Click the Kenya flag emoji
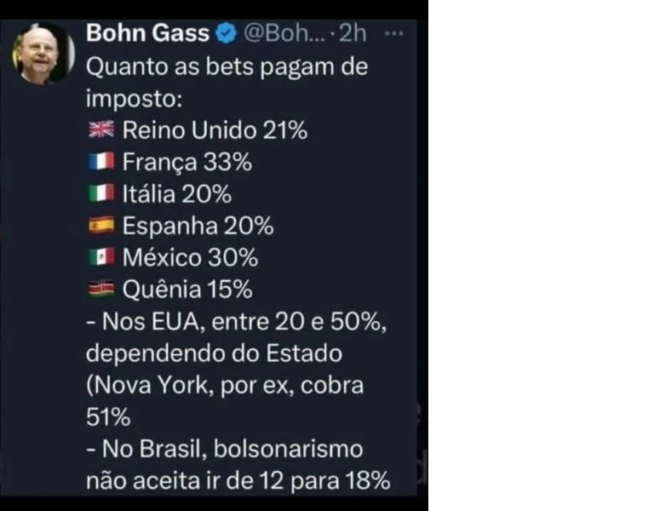Viewport: 654px width, 511px height. [101, 290]
